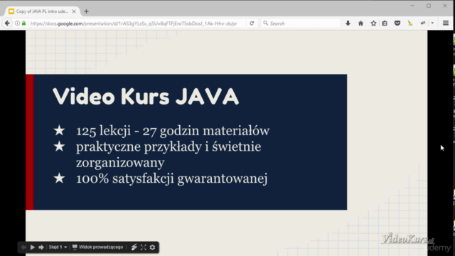
Task: Click the extension icon left of the toolbar dropdown arrow
Action: pos(423,23)
